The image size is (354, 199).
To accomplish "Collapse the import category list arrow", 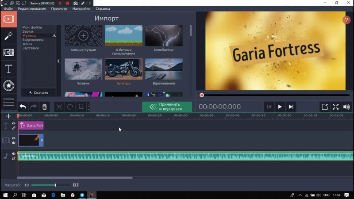I will (58, 61).
